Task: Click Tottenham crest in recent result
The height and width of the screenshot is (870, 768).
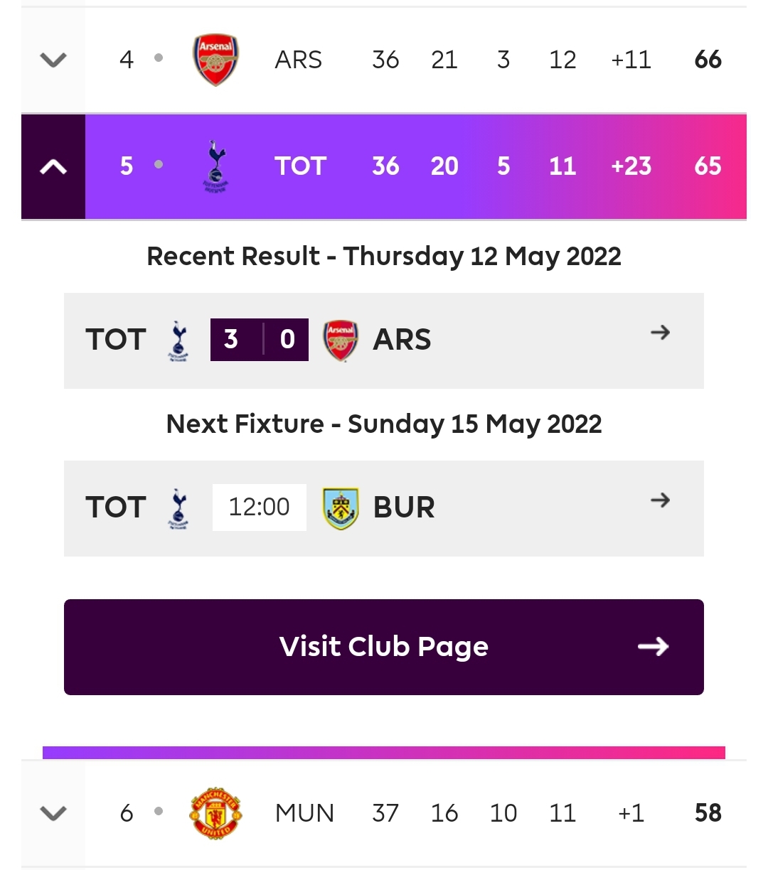Action: point(178,340)
